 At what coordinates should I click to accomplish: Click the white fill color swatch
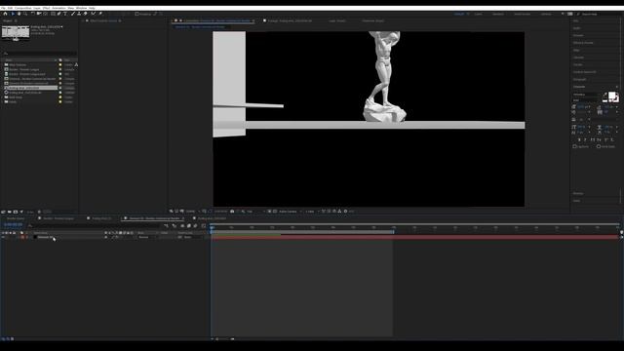coord(612,96)
